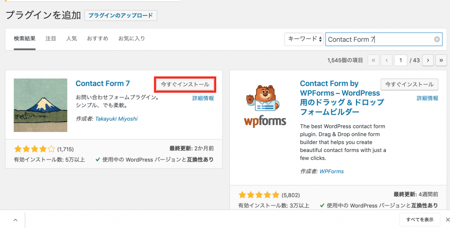Install Contact Form 7 with 今すぐインストール
The image size is (450, 228).
point(185,84)
